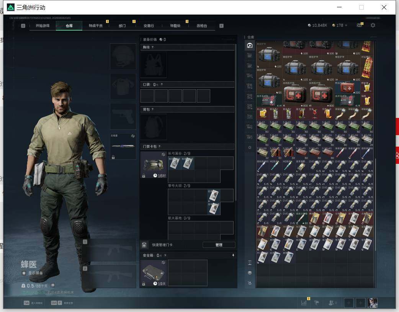Click the settings gear in top bar

pos(373,25)
